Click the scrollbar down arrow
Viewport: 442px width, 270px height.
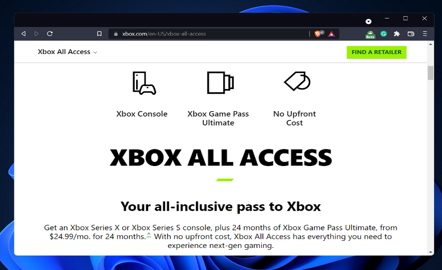(430, 252)
